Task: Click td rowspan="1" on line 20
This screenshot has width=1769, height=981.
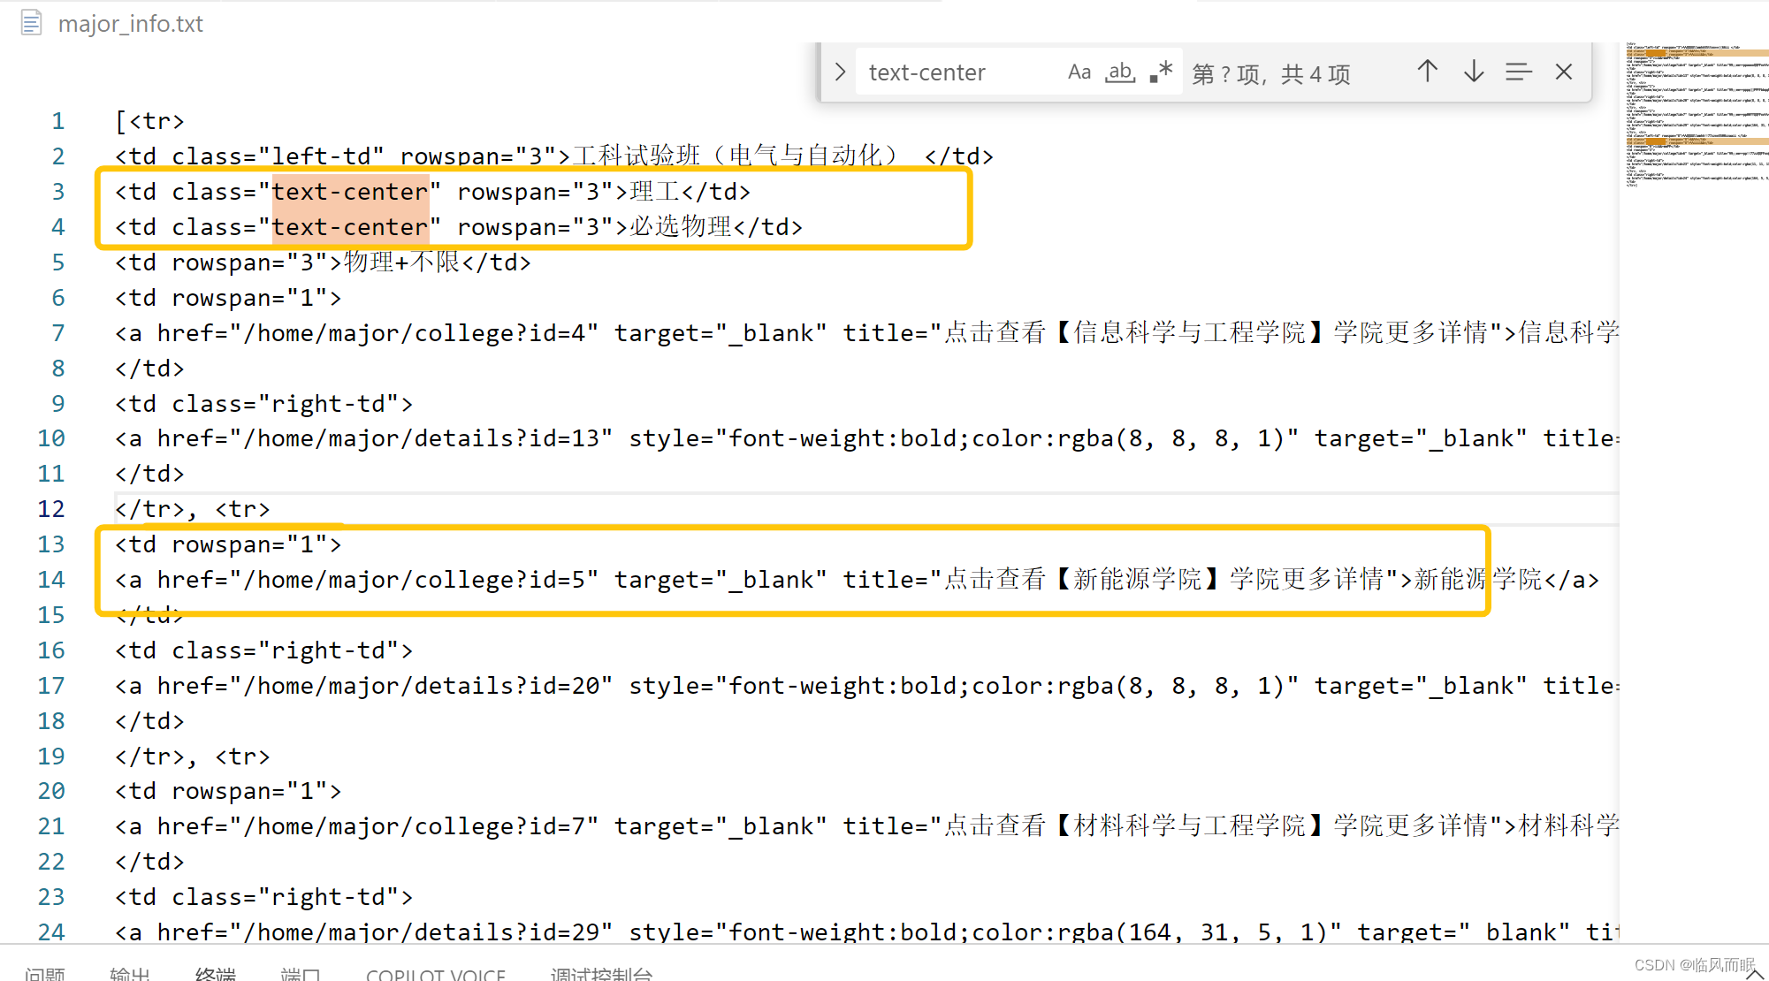Action: [228, 791]
